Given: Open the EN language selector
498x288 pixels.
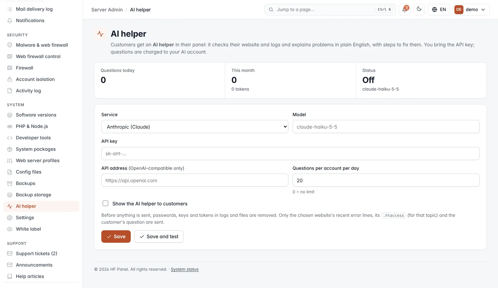Looking at the screenshot, I should (439, 10).
